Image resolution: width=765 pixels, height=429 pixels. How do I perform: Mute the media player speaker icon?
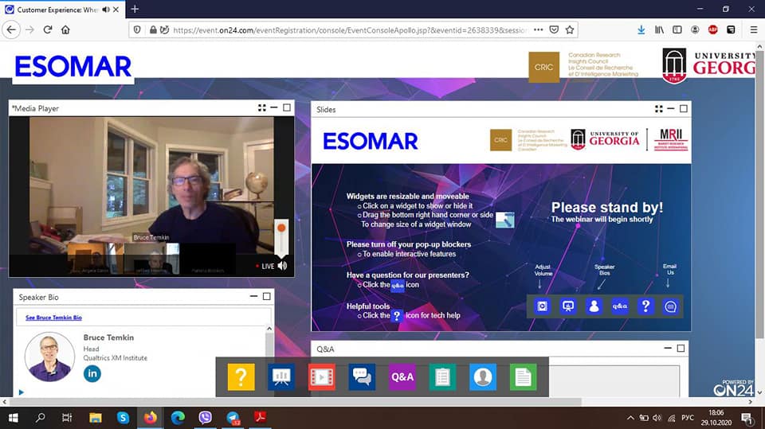[282, 266]
